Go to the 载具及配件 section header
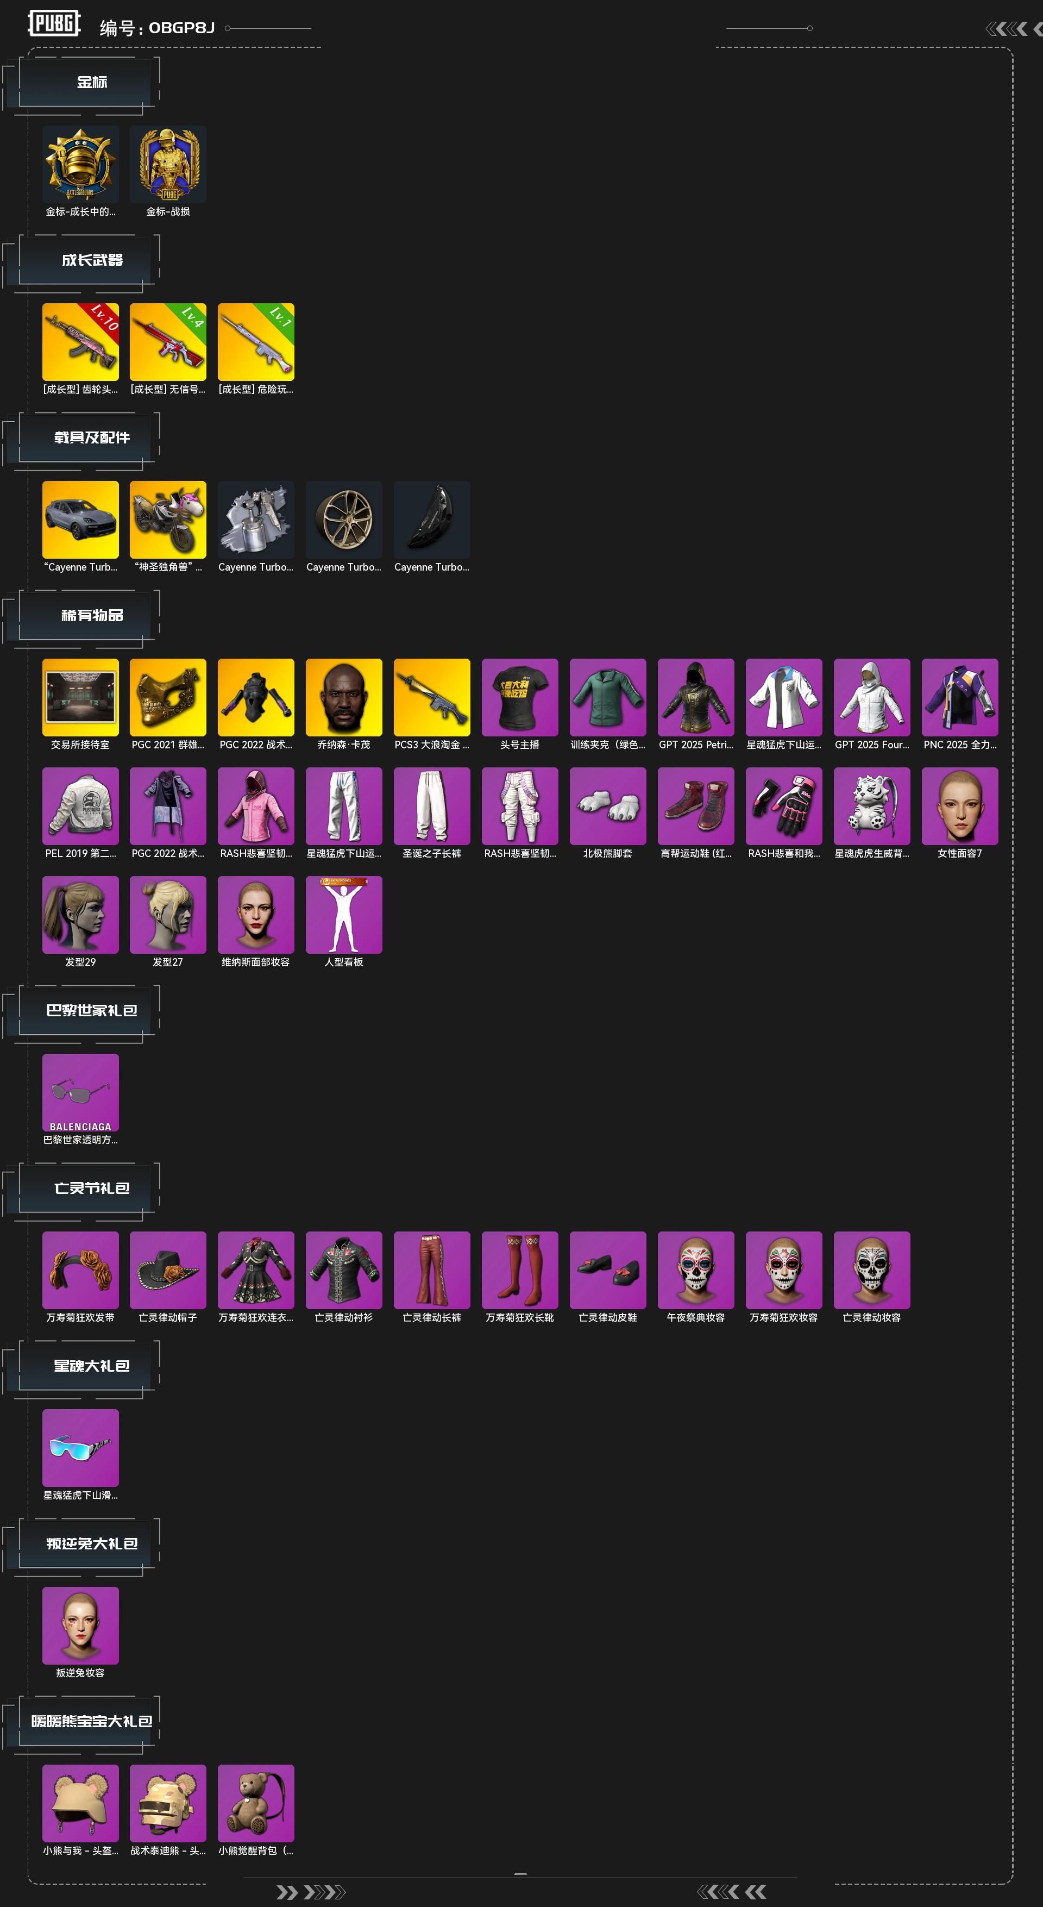This screenshot has height=1907, width=1043. click(x=92, y=437)
